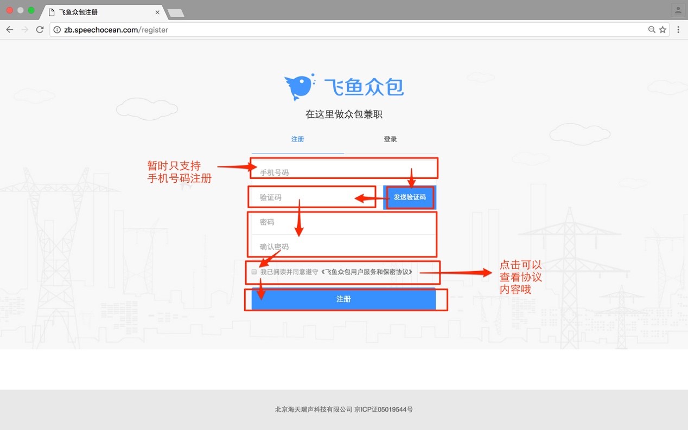Click the 验证码 input field
Viewport: 688px width, 430px height.
315,197
